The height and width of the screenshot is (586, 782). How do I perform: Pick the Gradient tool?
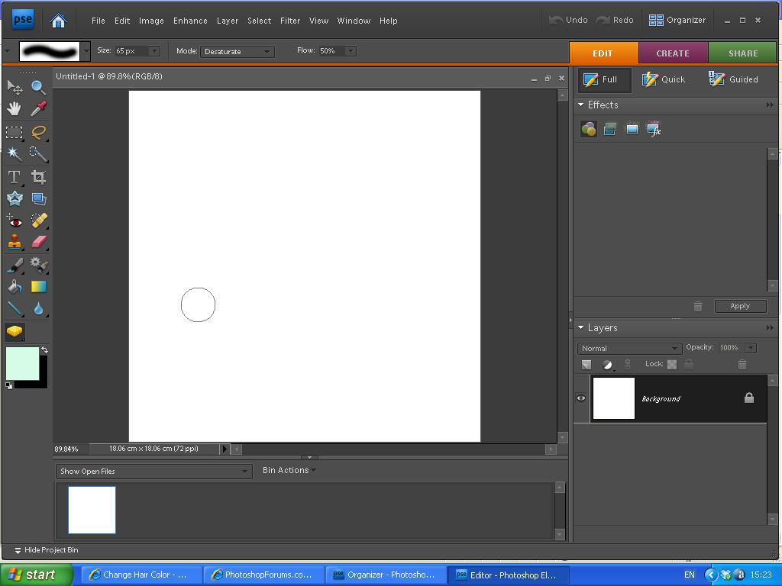tap(38, 287)
